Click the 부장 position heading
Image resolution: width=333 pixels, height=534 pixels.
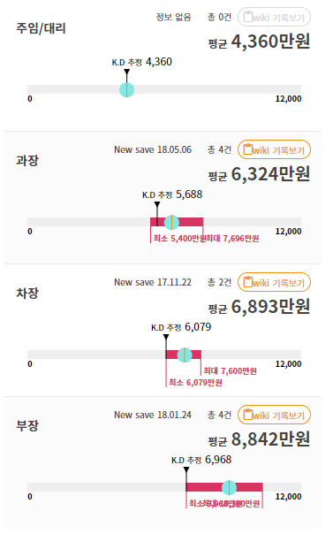coord(27,425)
